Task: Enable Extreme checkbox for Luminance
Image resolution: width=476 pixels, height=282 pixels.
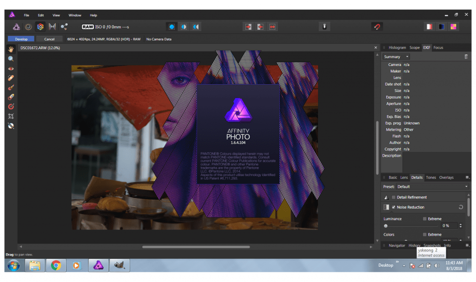Action: click(425, 219)
